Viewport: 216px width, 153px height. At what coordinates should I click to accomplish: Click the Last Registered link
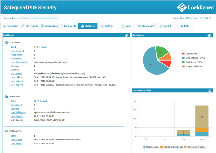(x=19, y=62)
